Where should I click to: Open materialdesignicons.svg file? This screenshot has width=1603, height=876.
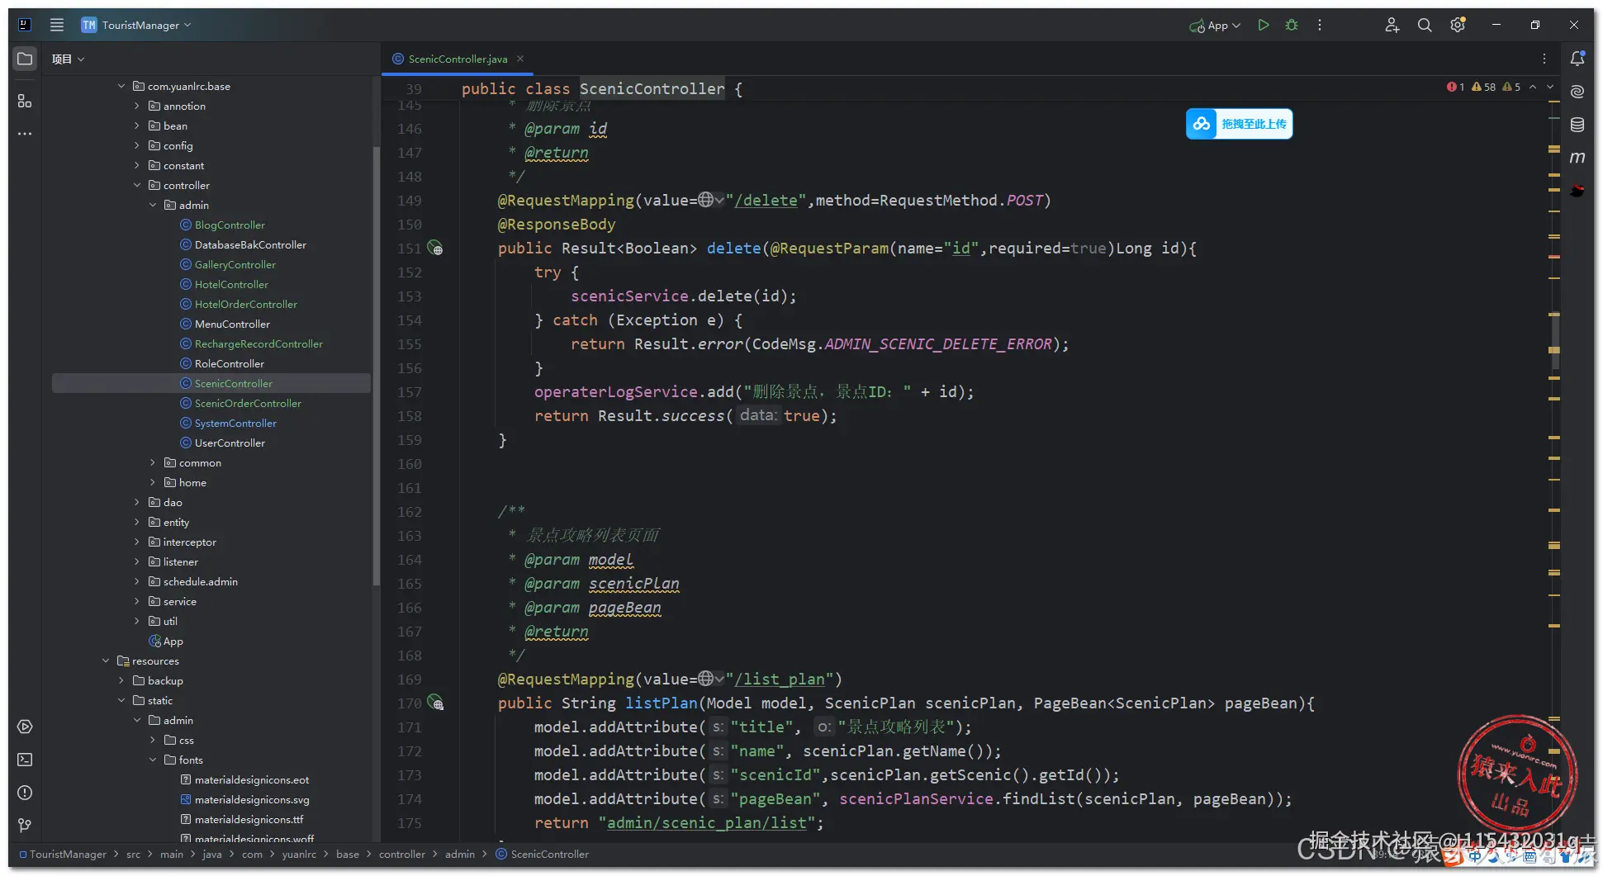[252, 799]
